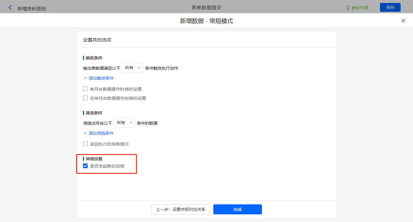Open the 所有 dropdown under 筛选条件
The image size is (413, 222).
tap(124, 123)
